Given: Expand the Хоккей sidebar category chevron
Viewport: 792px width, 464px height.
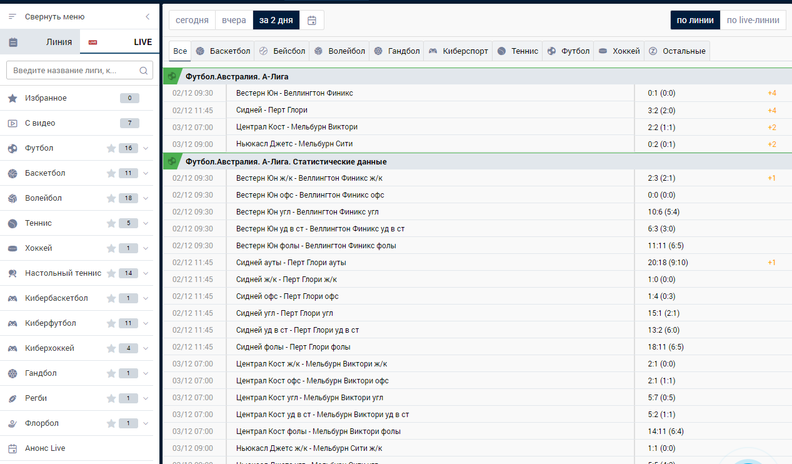Looking at the screenshot, I should pyautogui.click(x=146, y=248).
